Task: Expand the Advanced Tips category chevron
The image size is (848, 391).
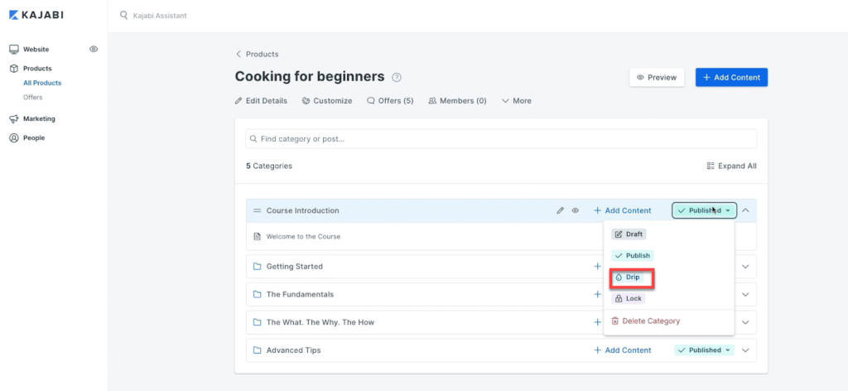Action: (x=746, y=350)
